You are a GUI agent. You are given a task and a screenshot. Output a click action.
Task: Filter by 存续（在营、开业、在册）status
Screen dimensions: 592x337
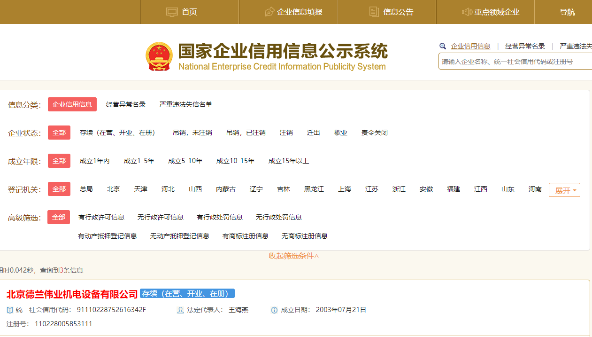[x=118, y=133]
